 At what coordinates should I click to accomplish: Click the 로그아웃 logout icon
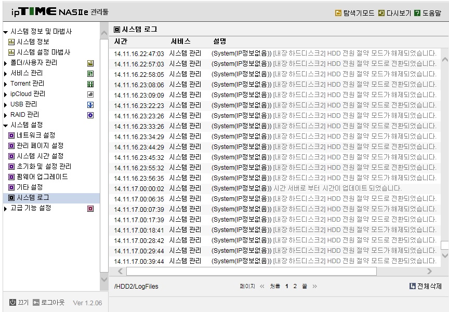[36, 302]
